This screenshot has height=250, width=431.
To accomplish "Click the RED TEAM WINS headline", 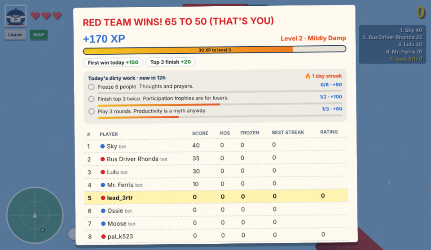I will pos(178,22).
